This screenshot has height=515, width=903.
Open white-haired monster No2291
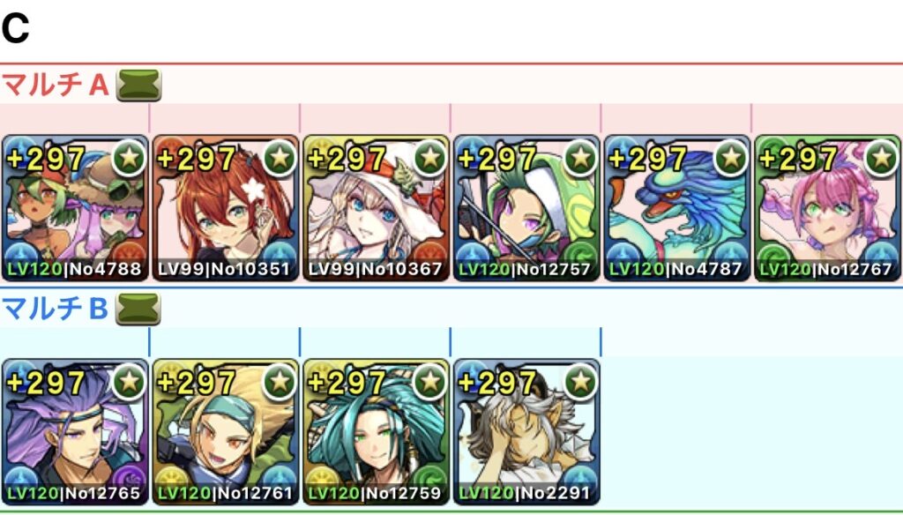tap(526, 432)
